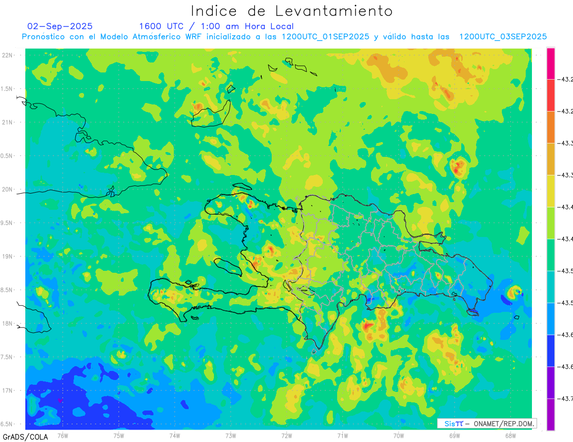Image resolution: width=573 pixels, height=442 pixels.
Task: Click the magenta top color bar segment
Action: (x=551, y=63)
